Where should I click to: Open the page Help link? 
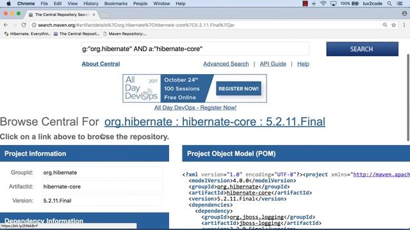[x=303, y=64]
